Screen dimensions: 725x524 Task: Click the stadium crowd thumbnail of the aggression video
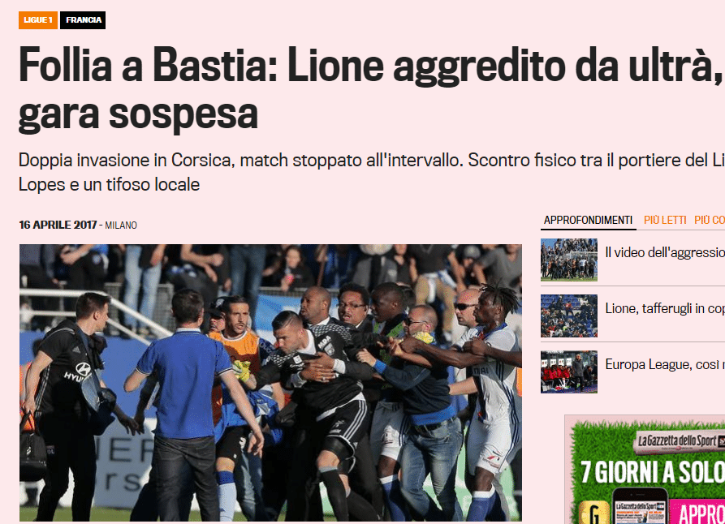pos(569,260)
